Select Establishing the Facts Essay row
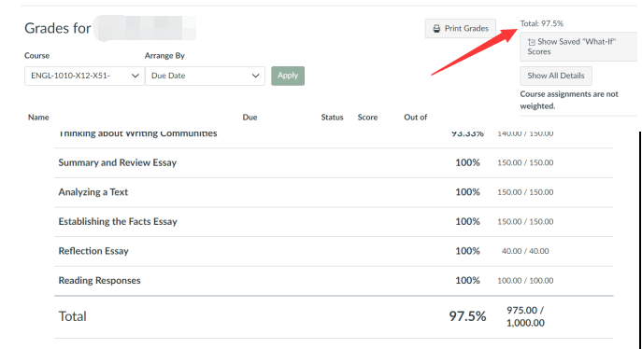642x349 pixels. [334, 221]
